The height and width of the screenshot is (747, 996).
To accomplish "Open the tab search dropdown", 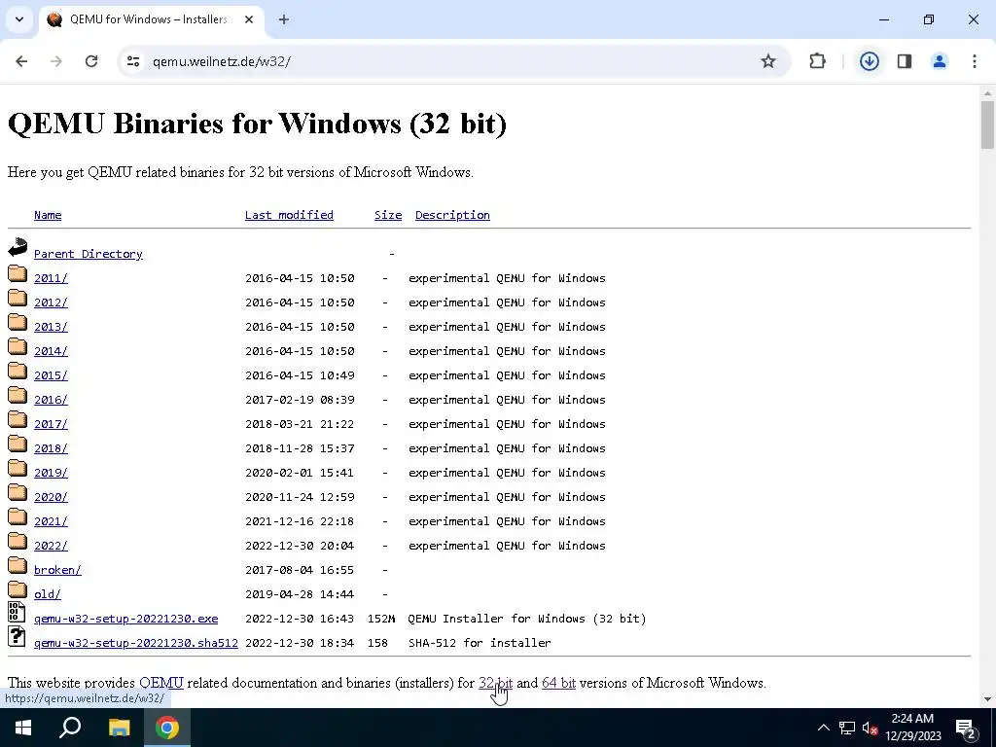I will (19, 19).
